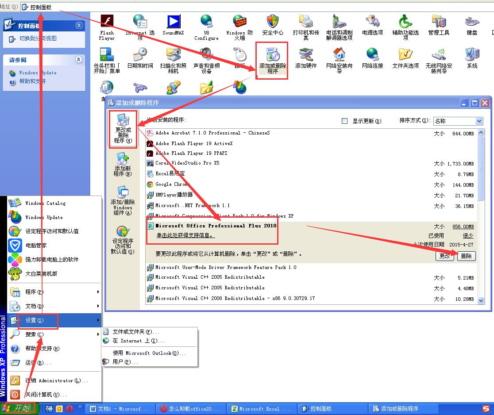Click 切换到分类视图 link

coord(38,38)
